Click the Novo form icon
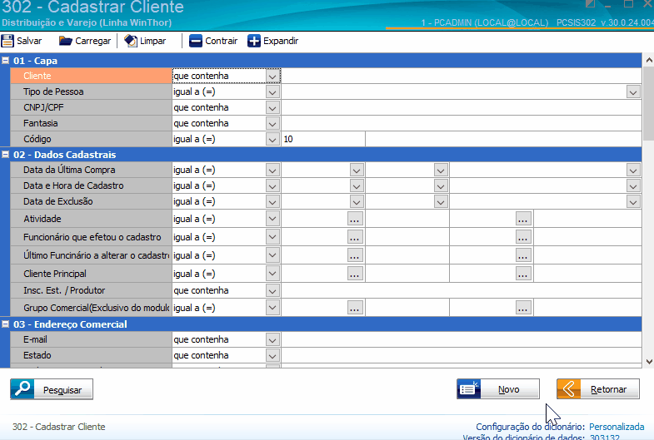This screenshot has height=440, width=654. click(x=469, y=388)
